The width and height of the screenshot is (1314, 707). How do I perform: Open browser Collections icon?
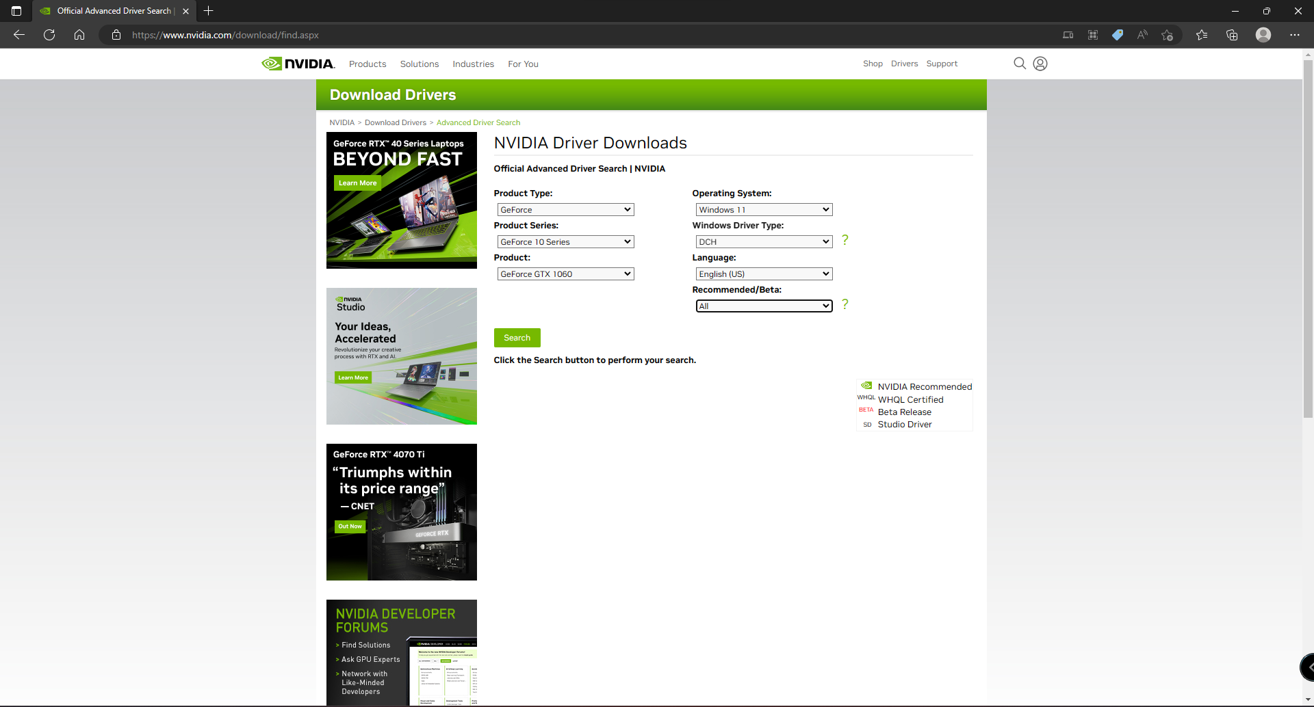[x=1232, y=35]
